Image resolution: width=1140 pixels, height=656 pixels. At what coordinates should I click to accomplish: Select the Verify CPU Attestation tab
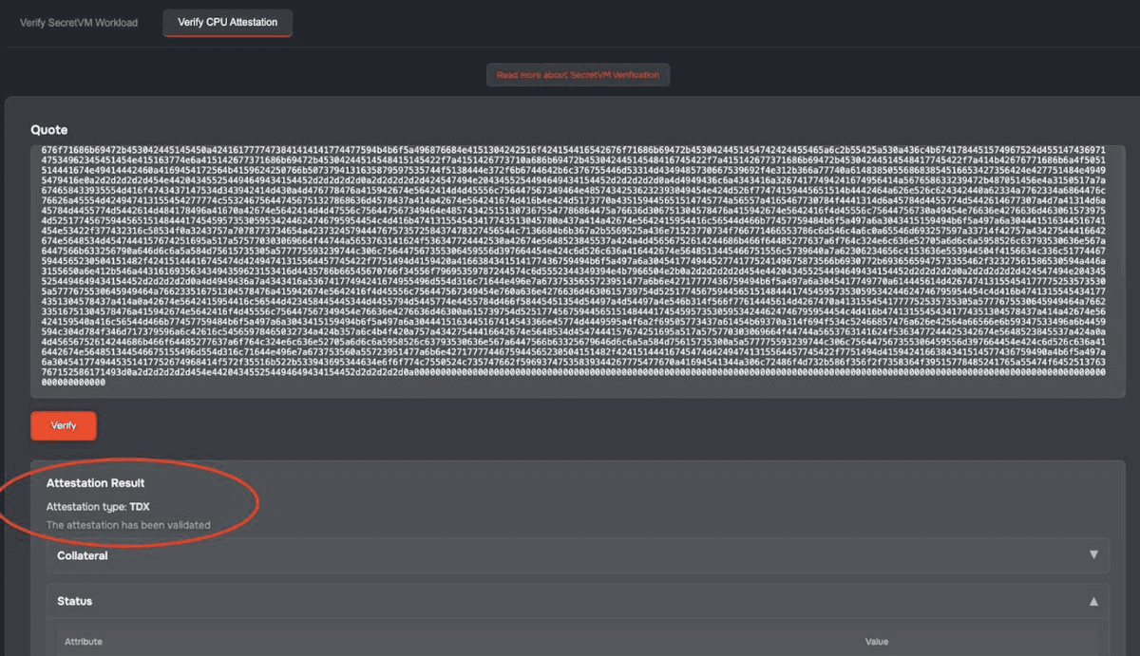pos(228,22)
